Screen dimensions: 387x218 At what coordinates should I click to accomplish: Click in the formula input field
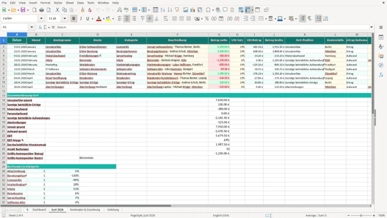click(x=212, y=27)
